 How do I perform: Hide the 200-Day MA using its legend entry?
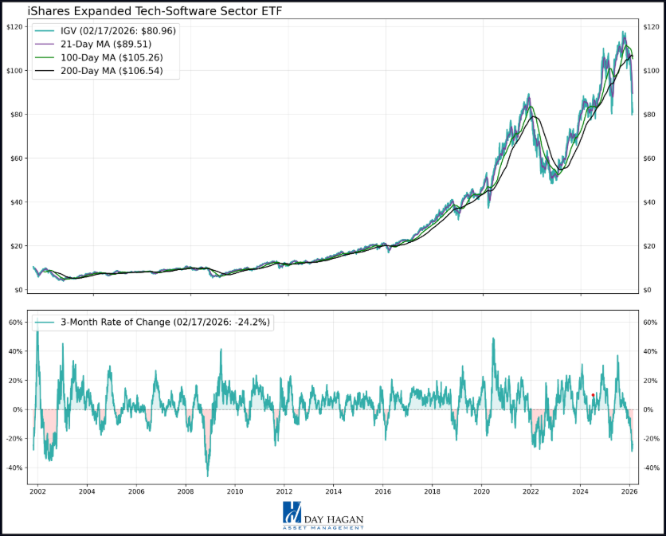pos(112,70)
